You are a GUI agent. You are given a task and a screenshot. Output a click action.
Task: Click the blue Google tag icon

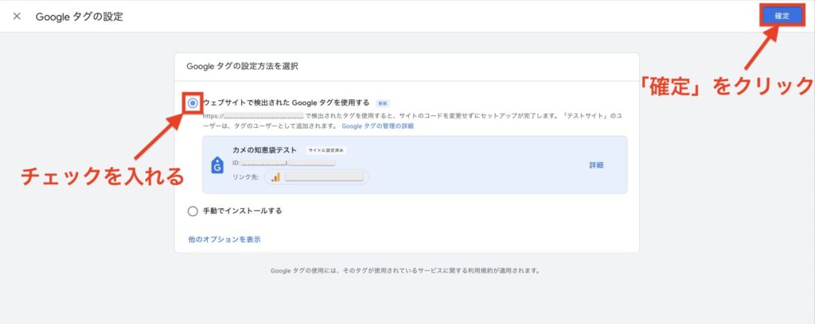tap(217, 165)
